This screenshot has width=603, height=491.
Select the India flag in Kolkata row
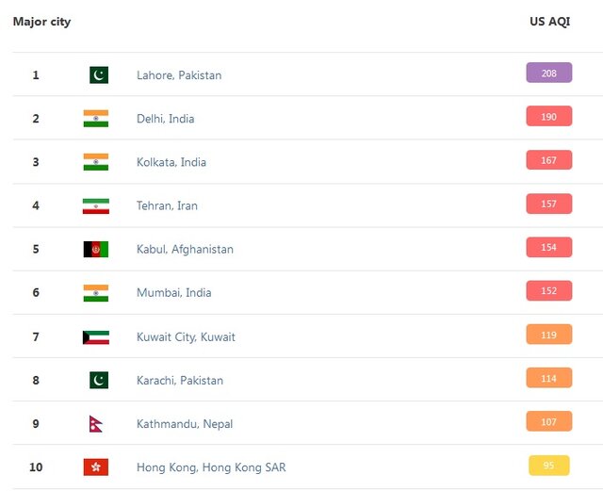[x=95, y=162]
